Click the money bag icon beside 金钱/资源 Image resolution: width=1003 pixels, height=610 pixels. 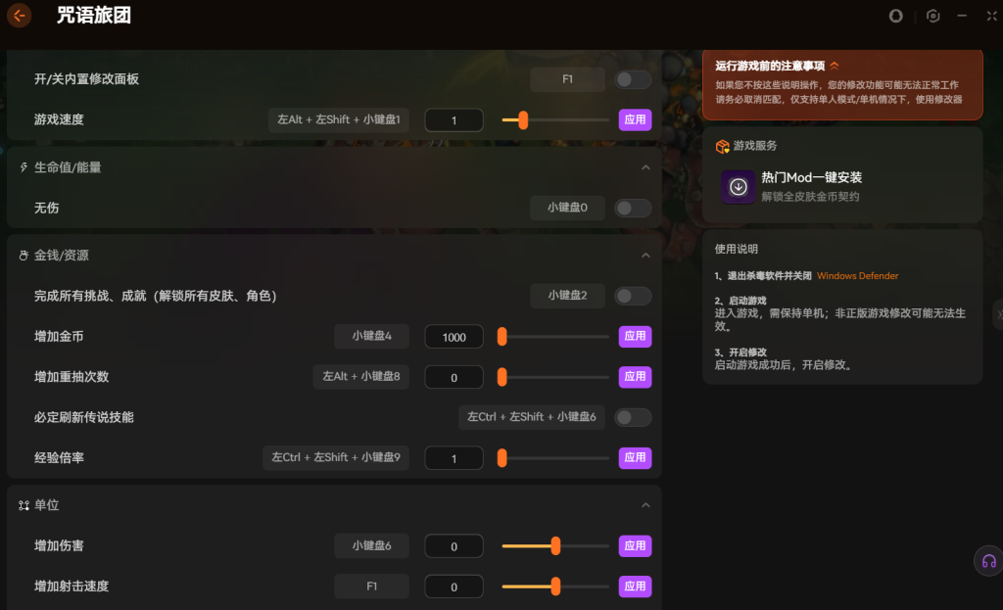pyautogui.click(x=24, y=256)
